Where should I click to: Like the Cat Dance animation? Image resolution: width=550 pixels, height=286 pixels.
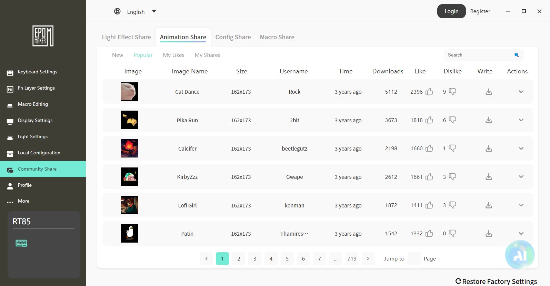pos(429,92)
